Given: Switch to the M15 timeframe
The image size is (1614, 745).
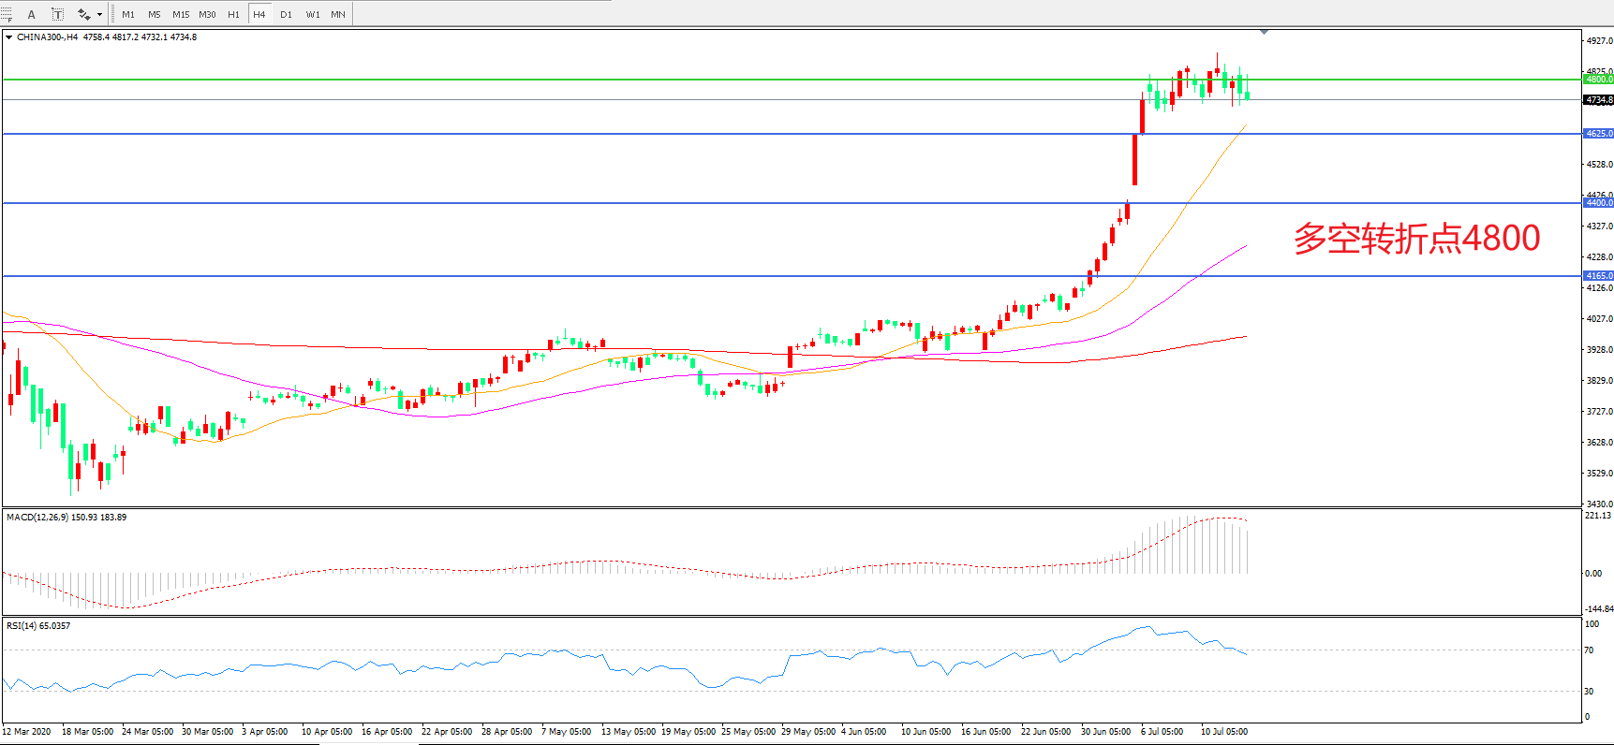Looking at the screenshot, I should click(x=181, y=14).
